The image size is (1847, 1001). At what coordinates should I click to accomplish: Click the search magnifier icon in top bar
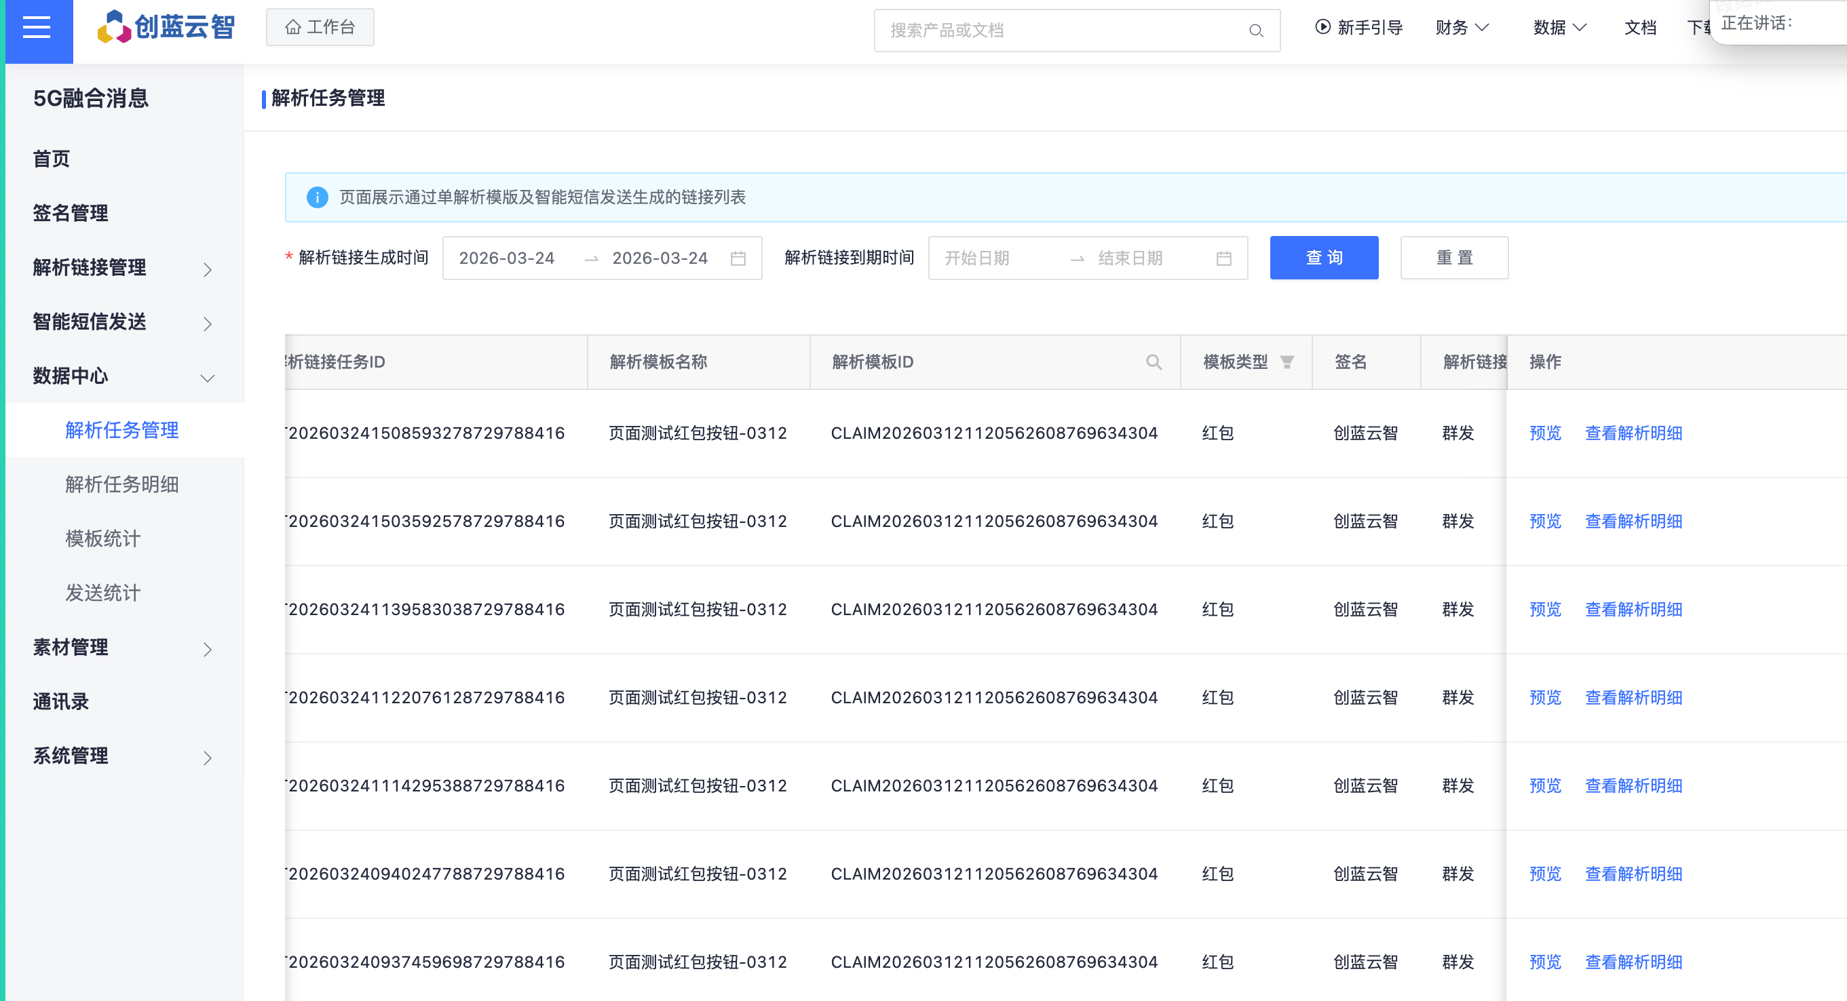pos(1255,31)
